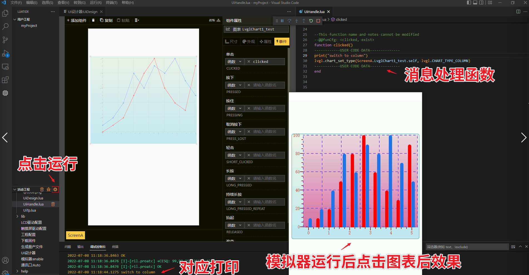Open the 终端(T) menu
Image resolution: width=529 pixels, height=275 pixels.
point(111,2)
